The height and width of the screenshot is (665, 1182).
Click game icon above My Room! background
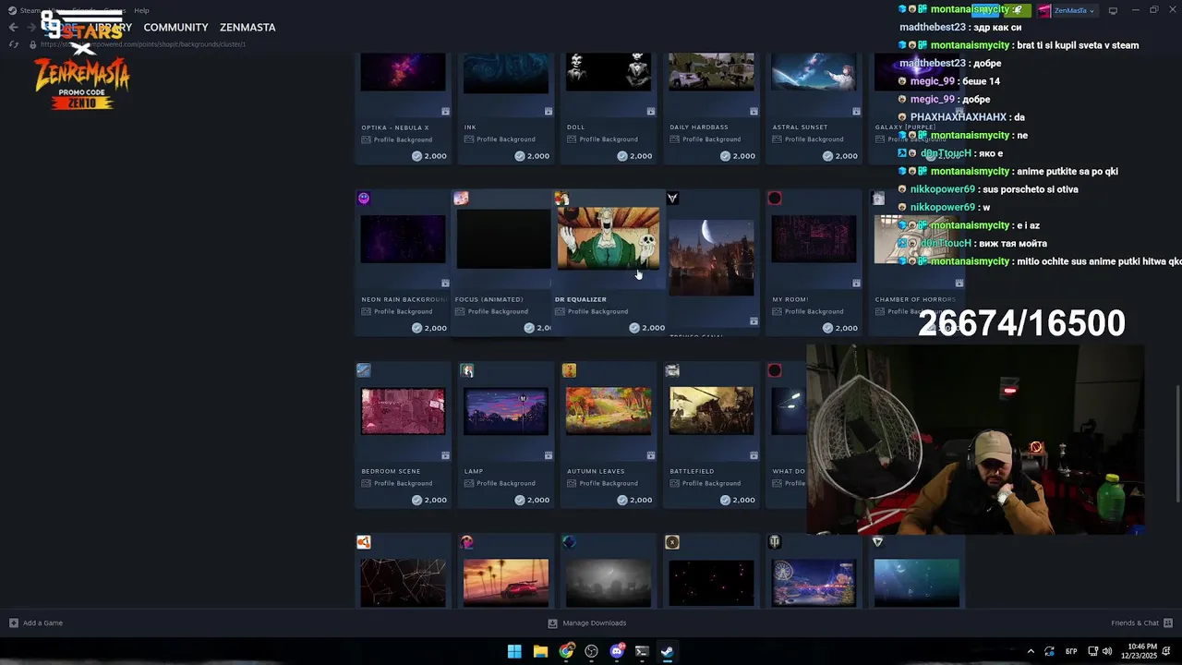[775, 199]
